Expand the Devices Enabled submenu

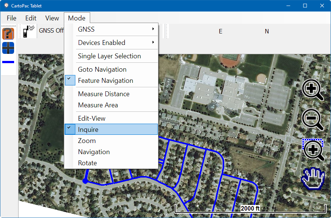pyautogui.click(x=153, y=43)
